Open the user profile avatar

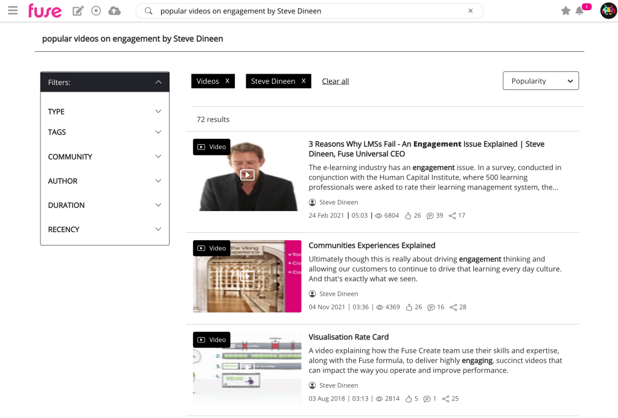pos(608,11)
